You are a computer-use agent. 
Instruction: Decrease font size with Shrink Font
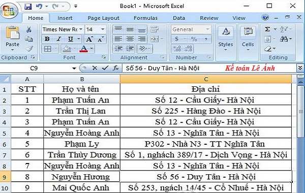[x=101, y=39]
